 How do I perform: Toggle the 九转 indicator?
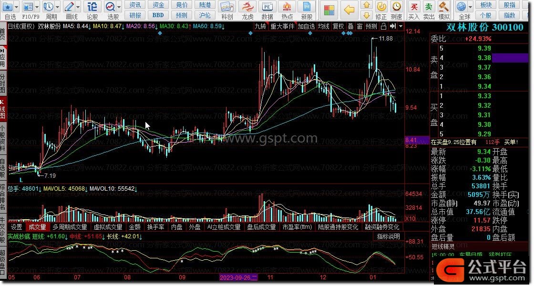point(260,26)
